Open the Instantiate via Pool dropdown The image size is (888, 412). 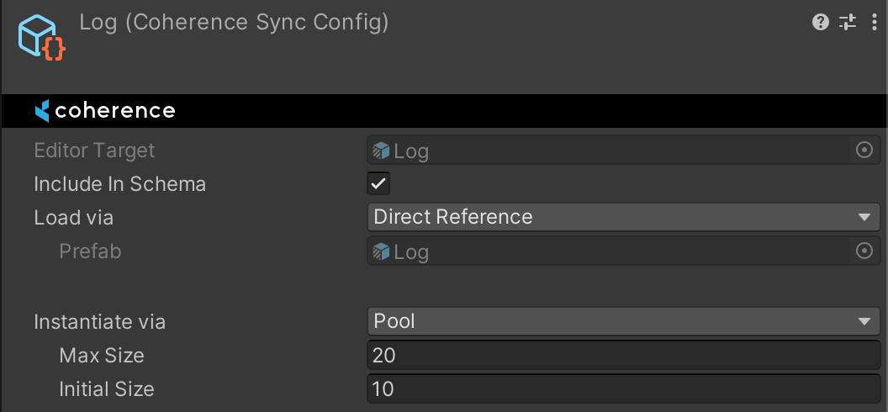click(x=623, y=321)
